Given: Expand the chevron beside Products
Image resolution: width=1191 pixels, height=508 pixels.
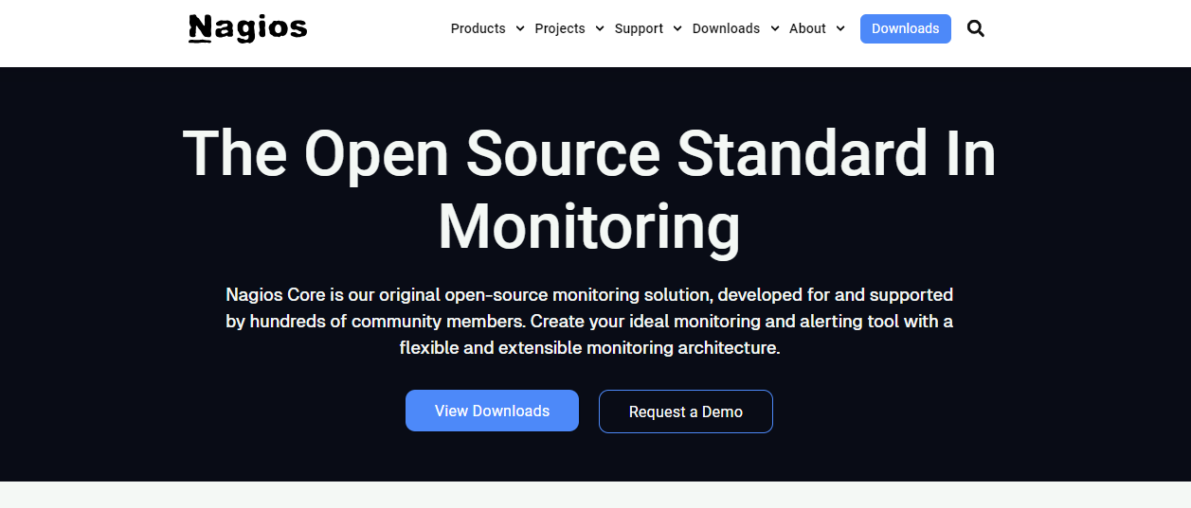Looking at the screenshot, I should click(x=520, y=28).
